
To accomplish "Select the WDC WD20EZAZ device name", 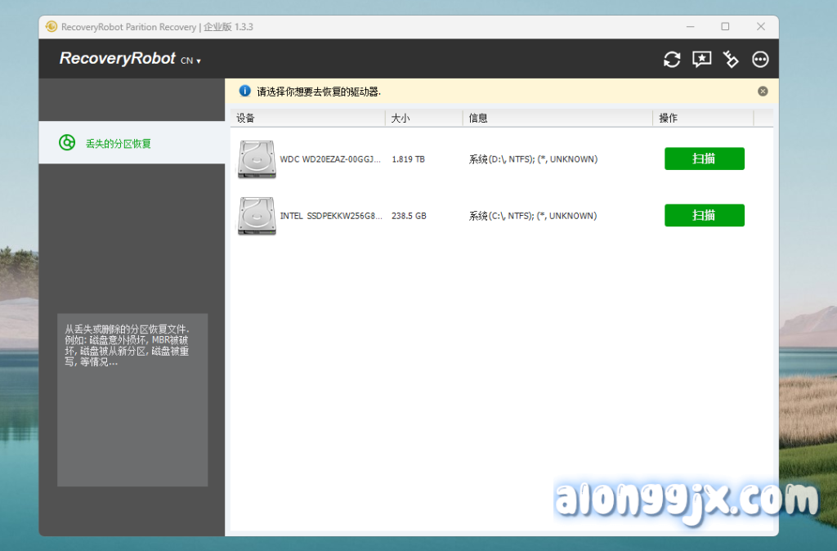I will click(x=330, y=159).
